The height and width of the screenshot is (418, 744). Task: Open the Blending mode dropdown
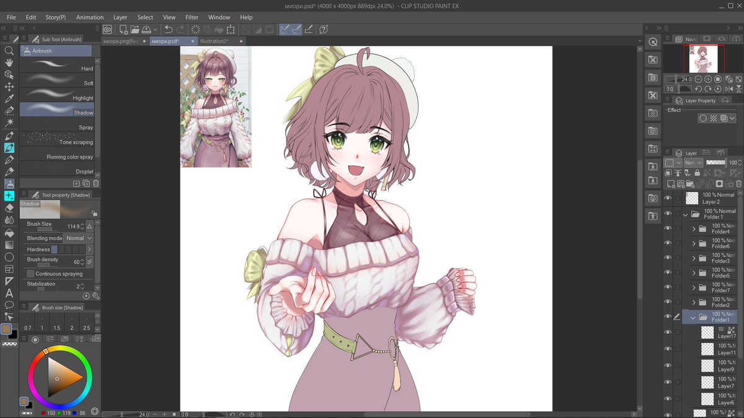tap(79, 238)
